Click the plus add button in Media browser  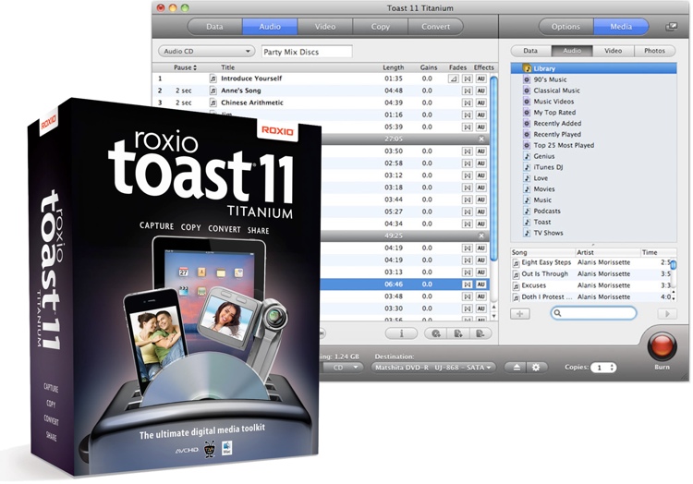click(x=519, y=313)
